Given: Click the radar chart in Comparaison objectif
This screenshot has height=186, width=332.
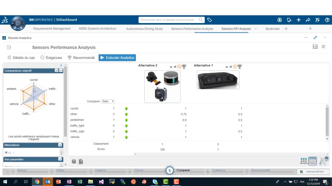Looking at the screenshot, I should click(34, 97).
